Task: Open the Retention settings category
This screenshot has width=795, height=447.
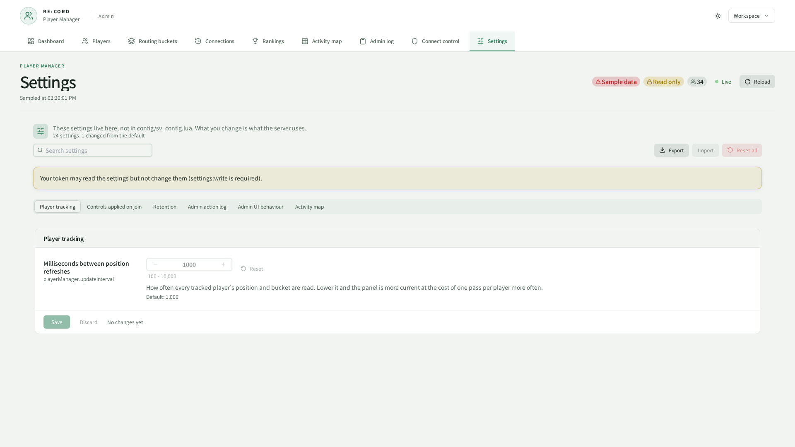Action: coord(165,207)
